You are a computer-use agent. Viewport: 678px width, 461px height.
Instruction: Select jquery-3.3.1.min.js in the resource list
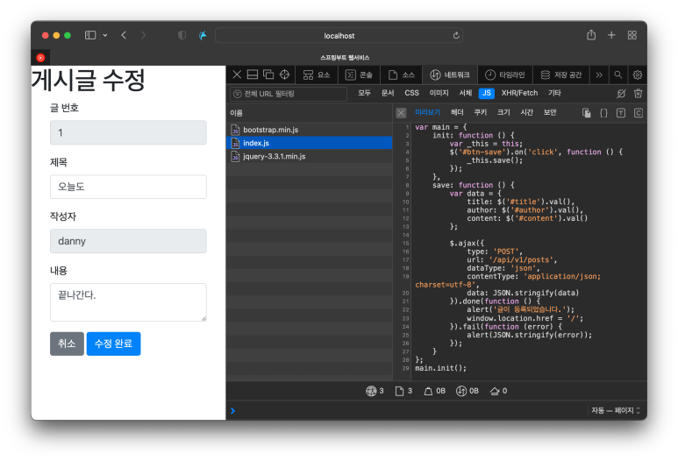[309, 156]
